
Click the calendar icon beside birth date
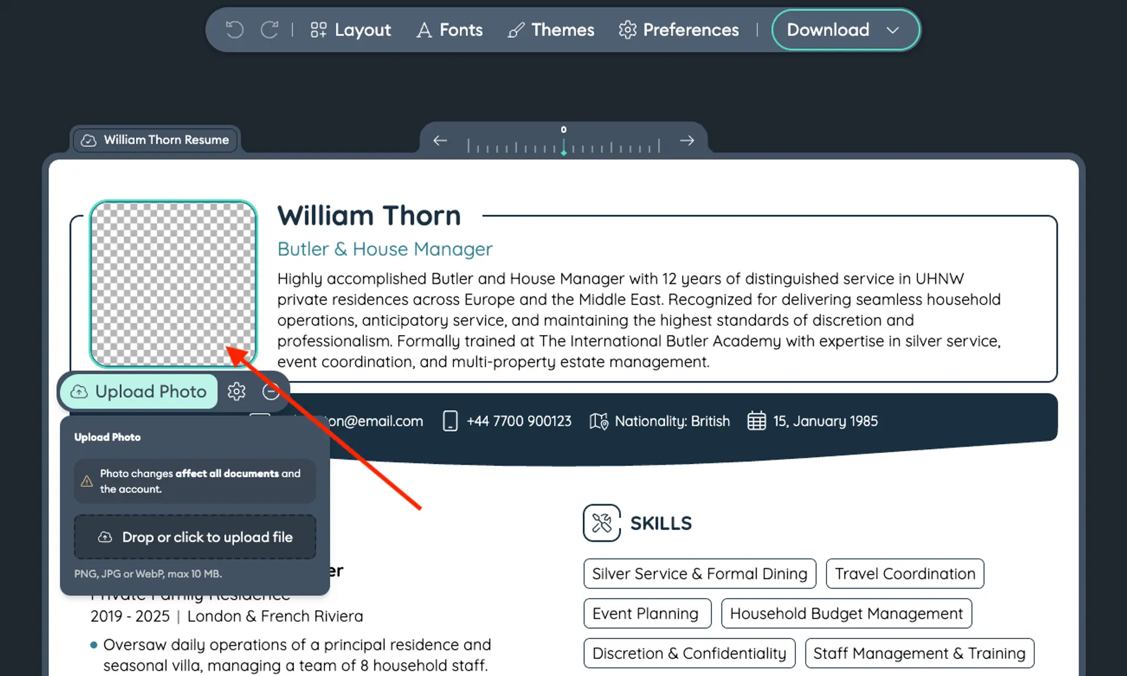click(x=756, y=421)
